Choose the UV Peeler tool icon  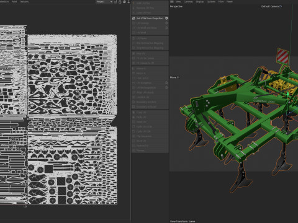133,38
